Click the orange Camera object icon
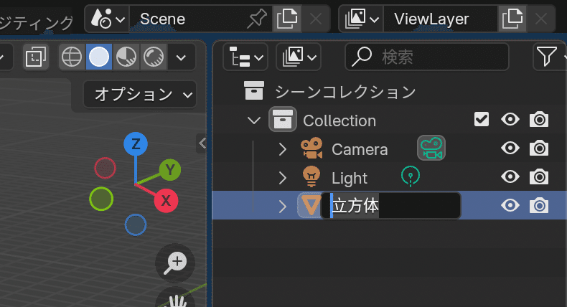 [x=311, y=148]
